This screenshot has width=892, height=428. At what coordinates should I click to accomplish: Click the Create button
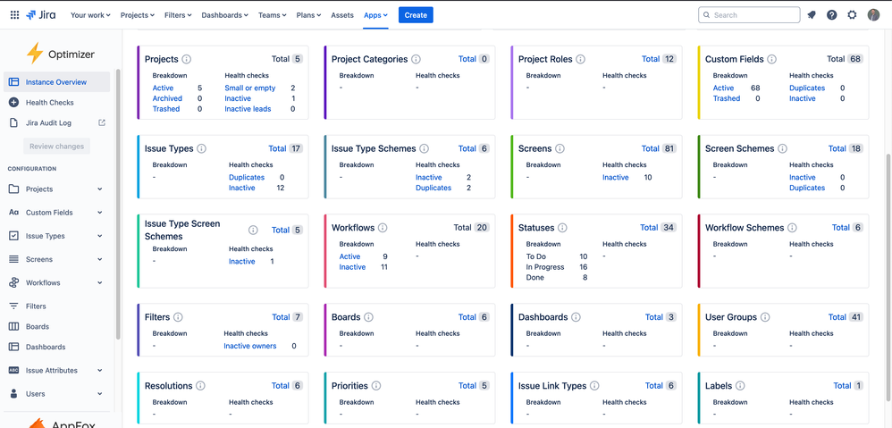416,15
